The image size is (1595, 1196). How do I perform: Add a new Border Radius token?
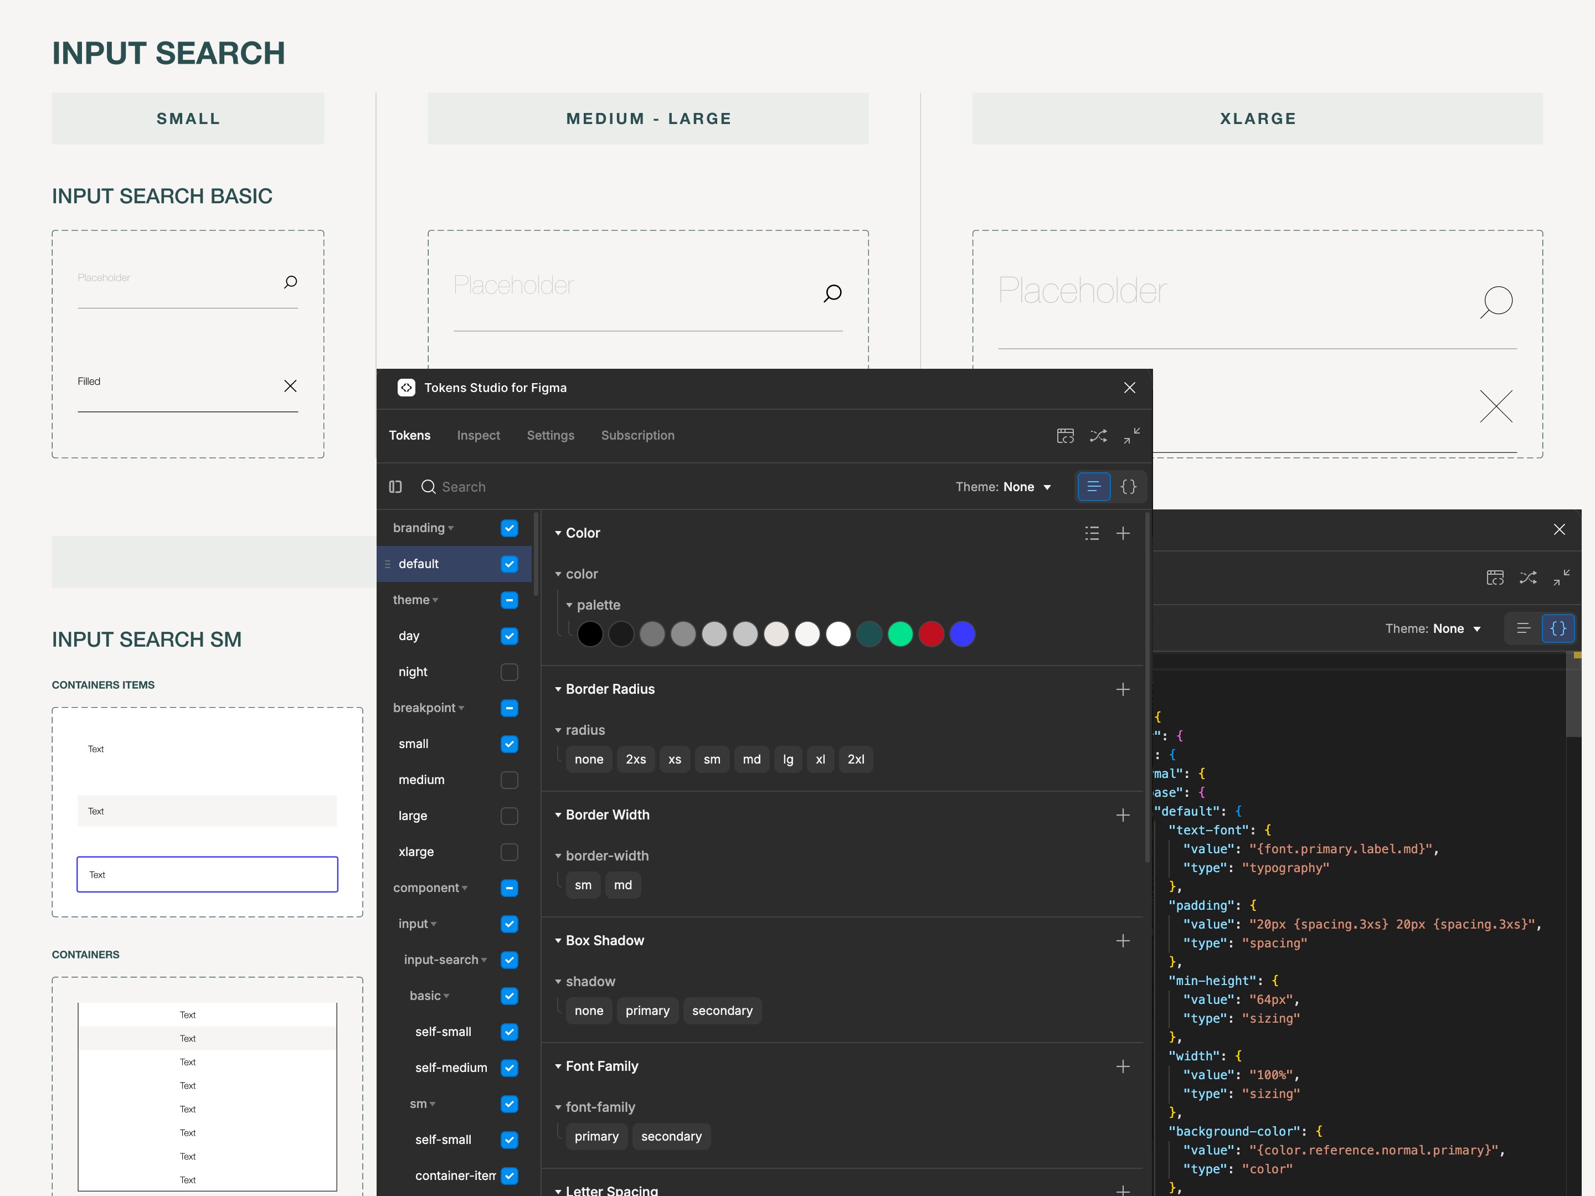[1123, 689]
